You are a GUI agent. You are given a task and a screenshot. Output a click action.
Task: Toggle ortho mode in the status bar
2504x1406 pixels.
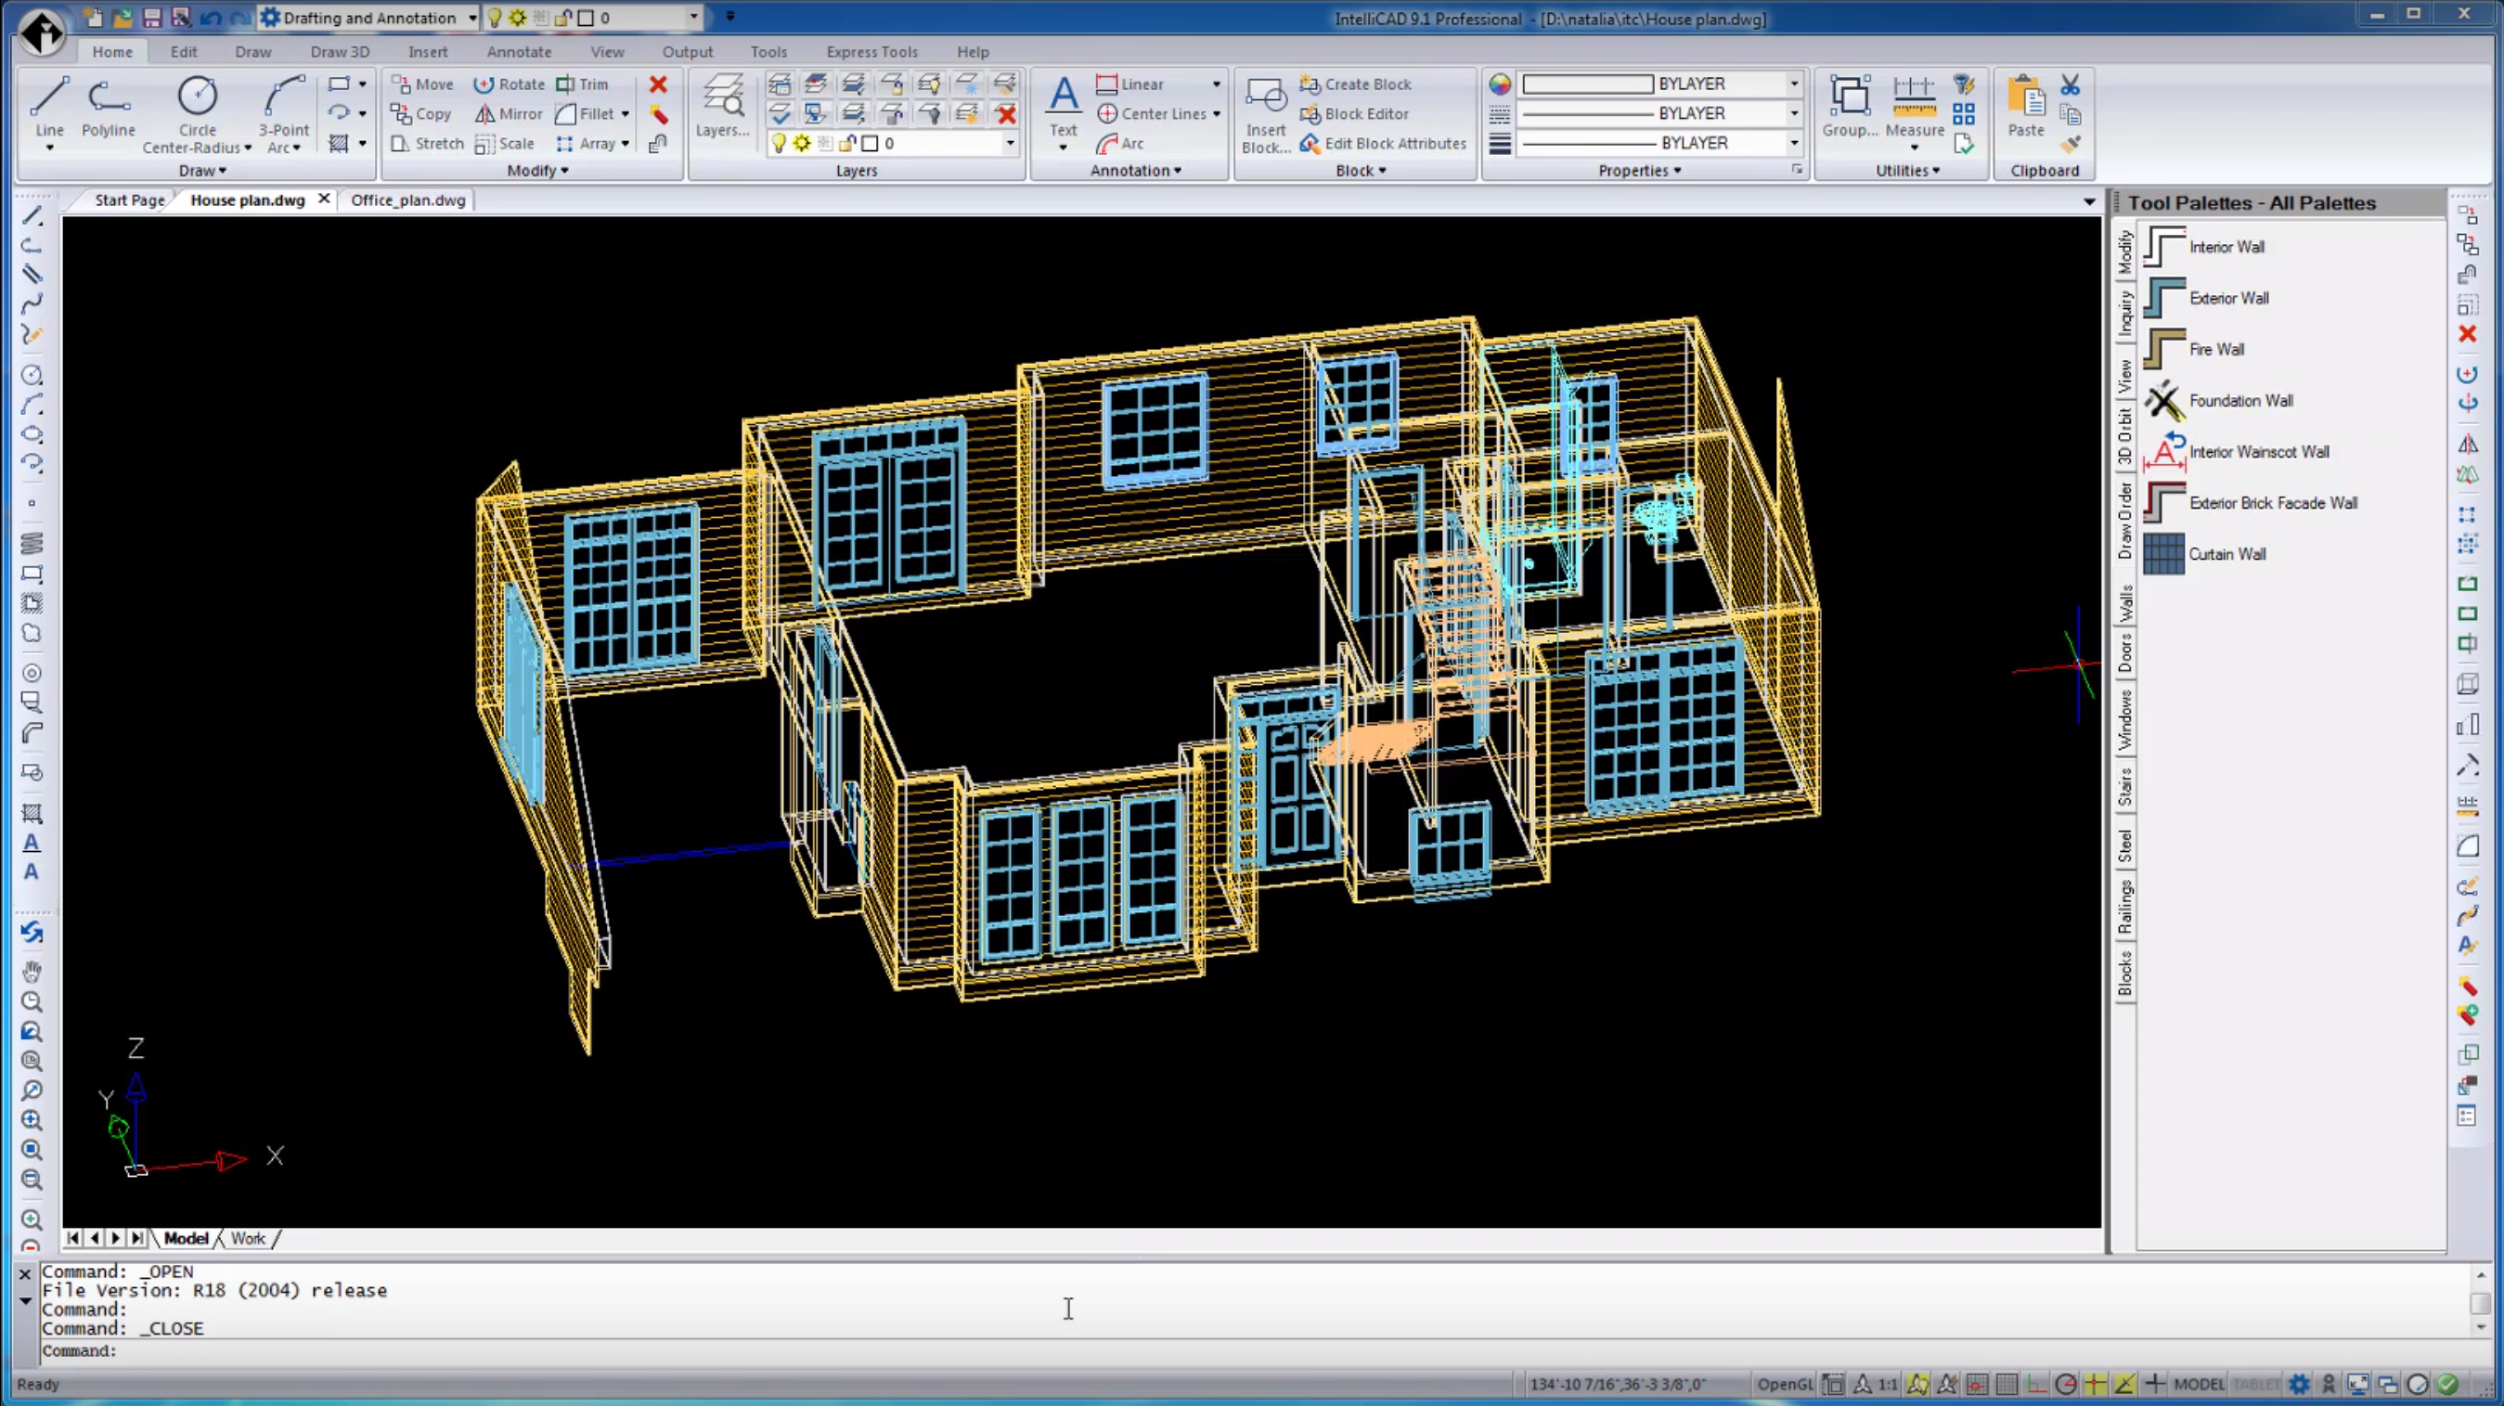2036,1384
